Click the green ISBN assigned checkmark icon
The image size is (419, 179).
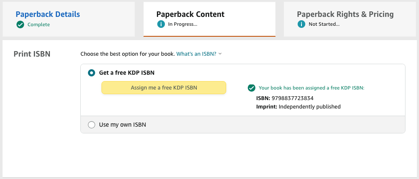[x=252, y=88]
